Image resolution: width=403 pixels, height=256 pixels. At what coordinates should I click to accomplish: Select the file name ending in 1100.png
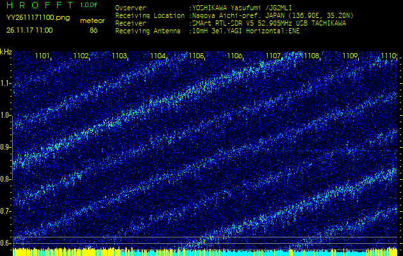coord(38,18)
